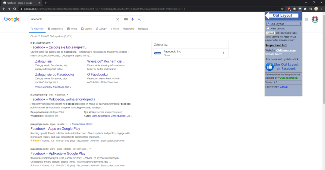Expand options for play.google.com apps details result
325x170 pixels.
coord(70,124)
